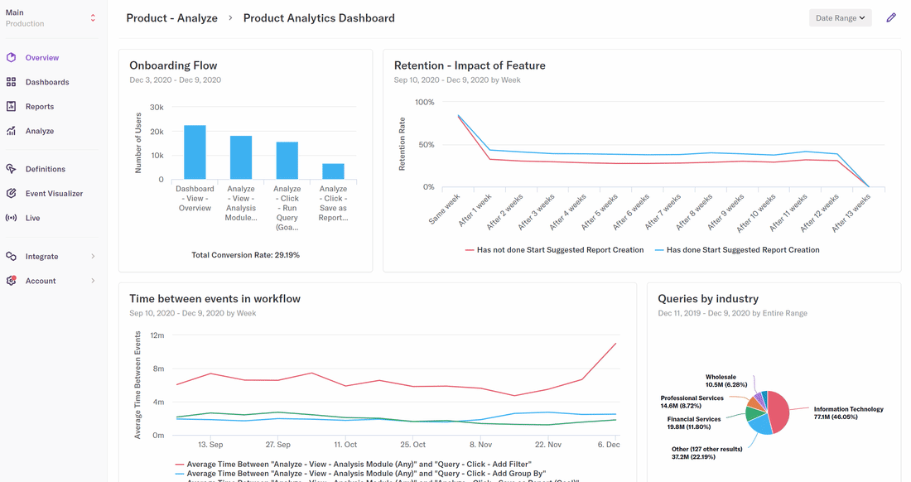Click the Product Analytics Dashboard breadcrumb title
911x482 pixels.
click(x=319, y=18)
